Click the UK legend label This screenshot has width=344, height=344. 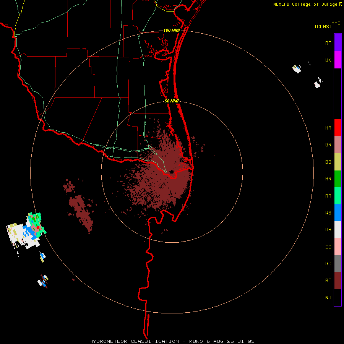tap(328, 60)
